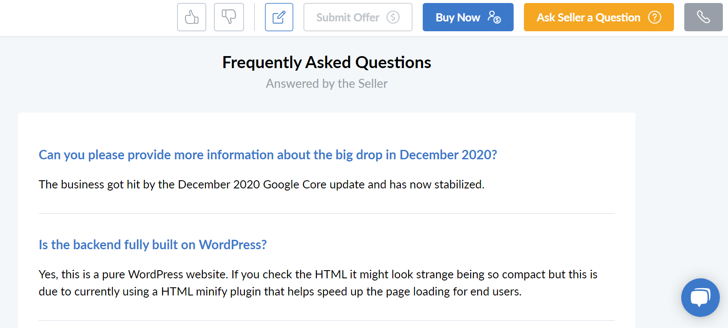Click the gray phone call icon
This screenshot has height=328, width=728.
pyautogui.click(x=704, y=17)
